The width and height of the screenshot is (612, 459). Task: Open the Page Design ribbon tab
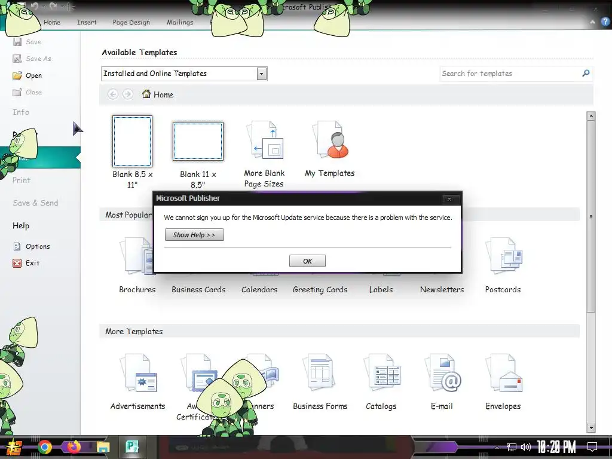131,22
